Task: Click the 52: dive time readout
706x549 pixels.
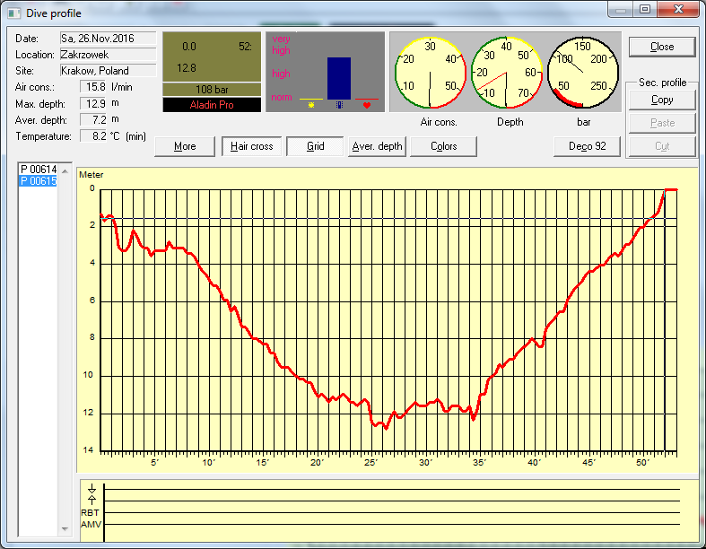Action: click(x=246, y=47)
